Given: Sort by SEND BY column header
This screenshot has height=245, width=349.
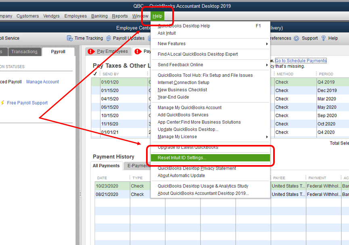Looking at the screenshot, I should (x=111, y=74).
